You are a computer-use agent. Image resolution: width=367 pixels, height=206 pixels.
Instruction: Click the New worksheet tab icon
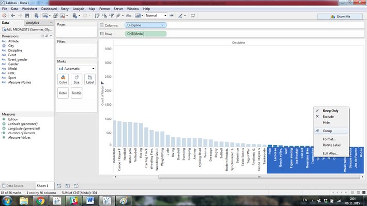point(59,186)
